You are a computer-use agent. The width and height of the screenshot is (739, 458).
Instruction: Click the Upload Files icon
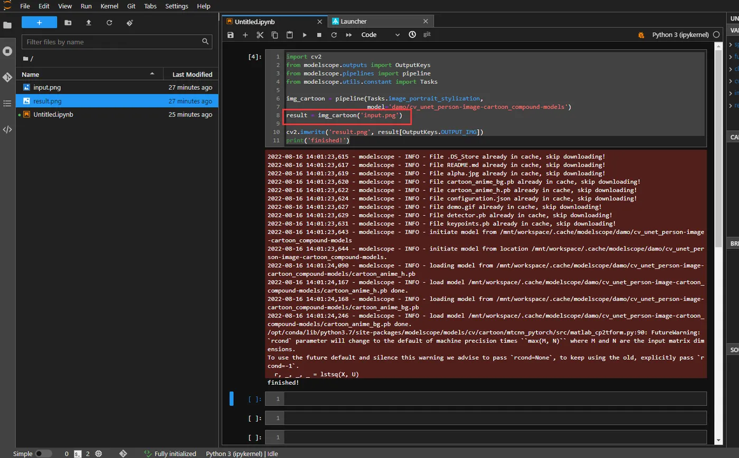click(89, 23)
